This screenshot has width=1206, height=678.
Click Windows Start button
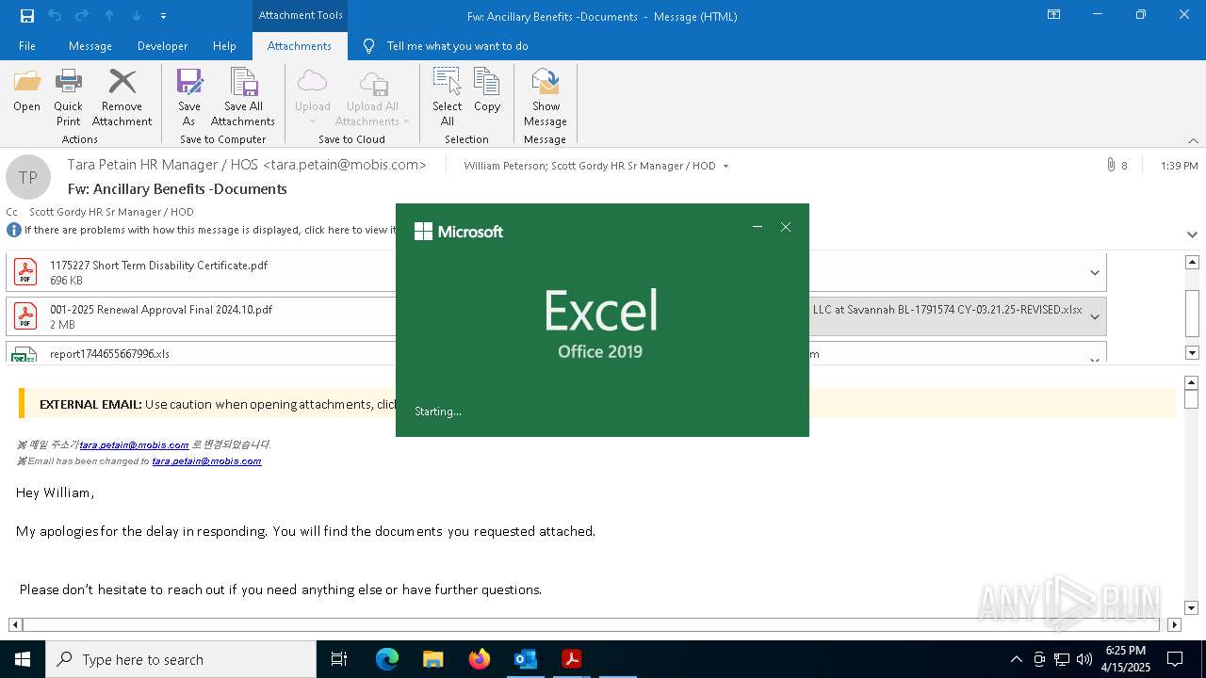coord(23,659)
